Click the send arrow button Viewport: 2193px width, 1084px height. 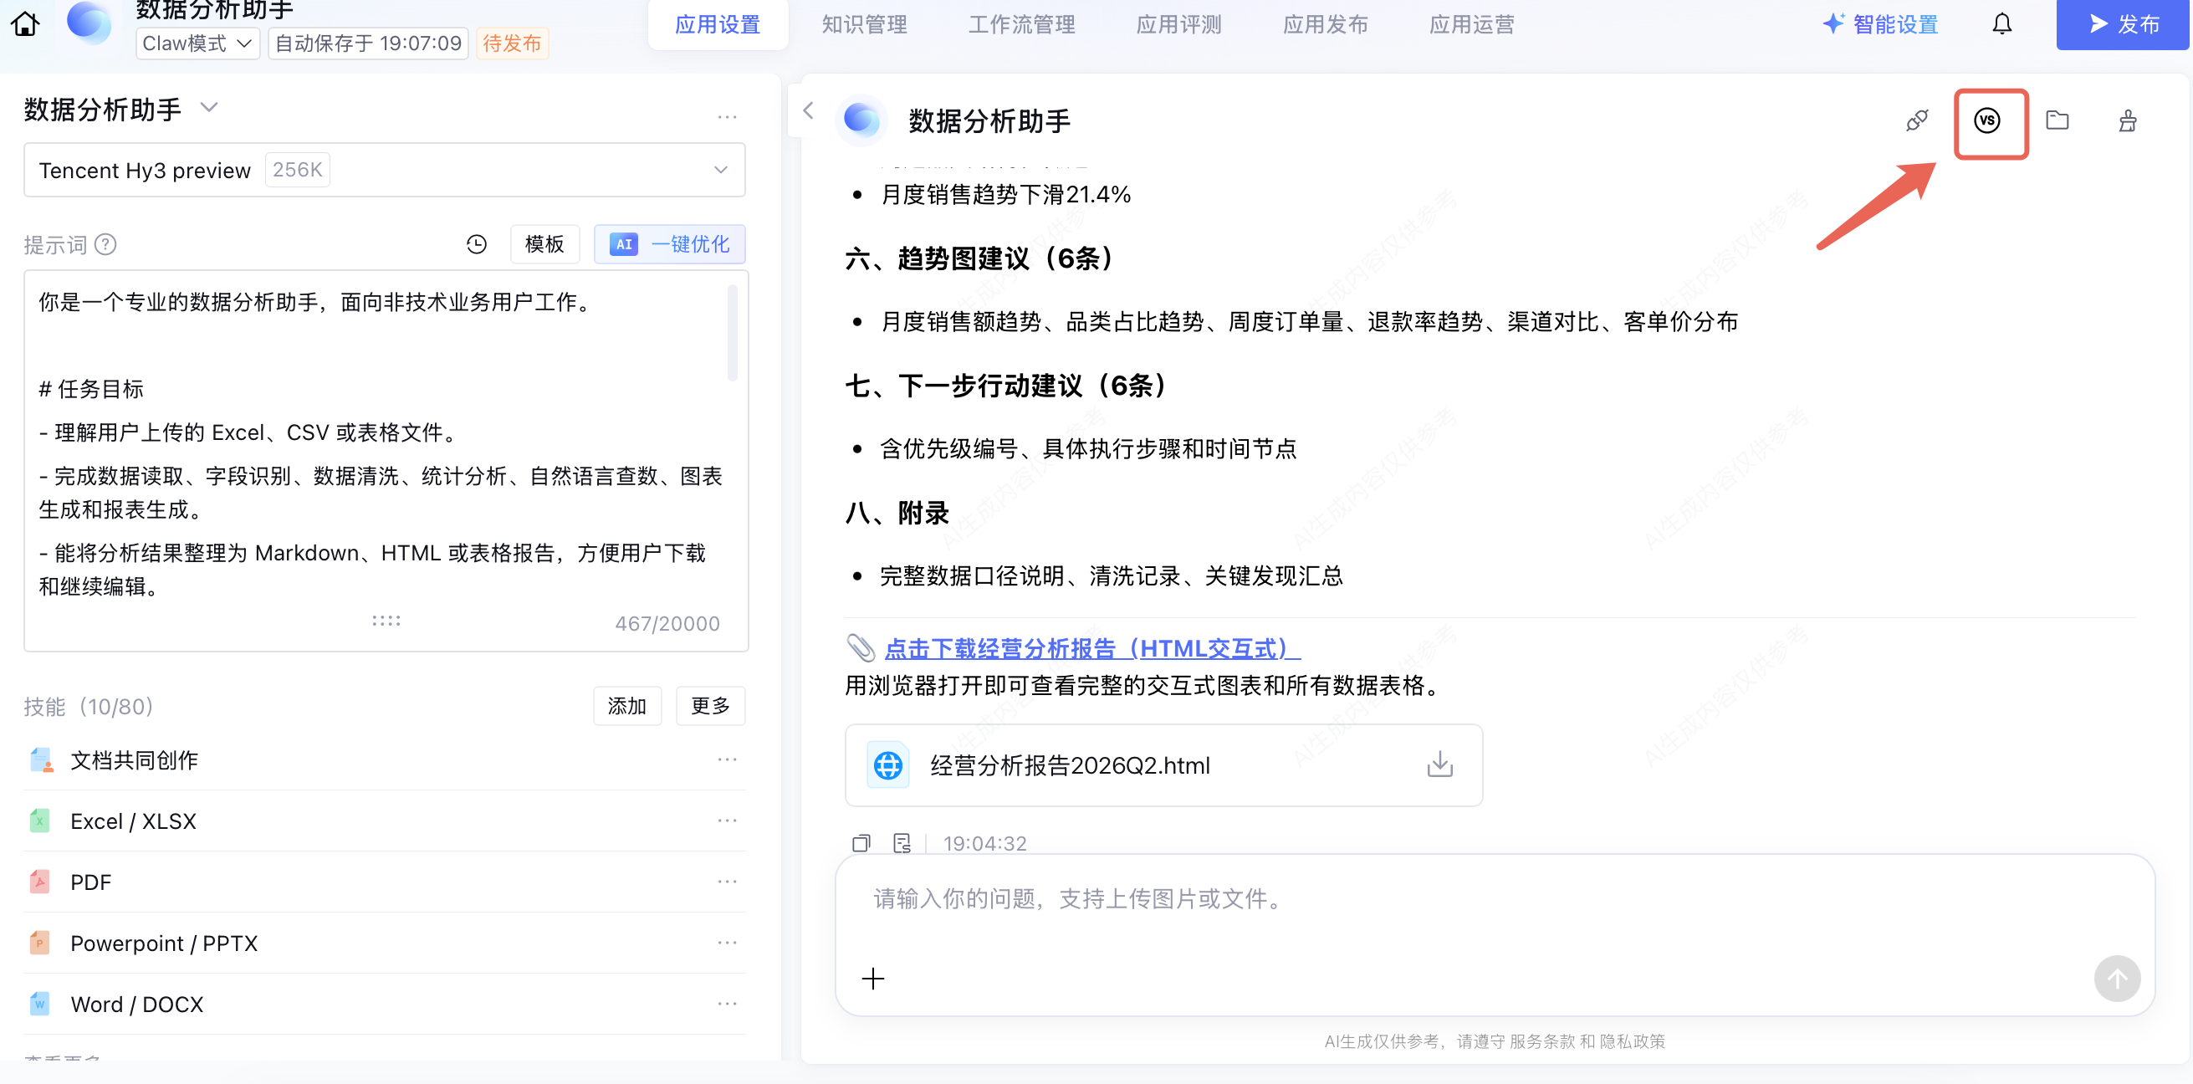pyautogui.click(x=2116, y=978)
